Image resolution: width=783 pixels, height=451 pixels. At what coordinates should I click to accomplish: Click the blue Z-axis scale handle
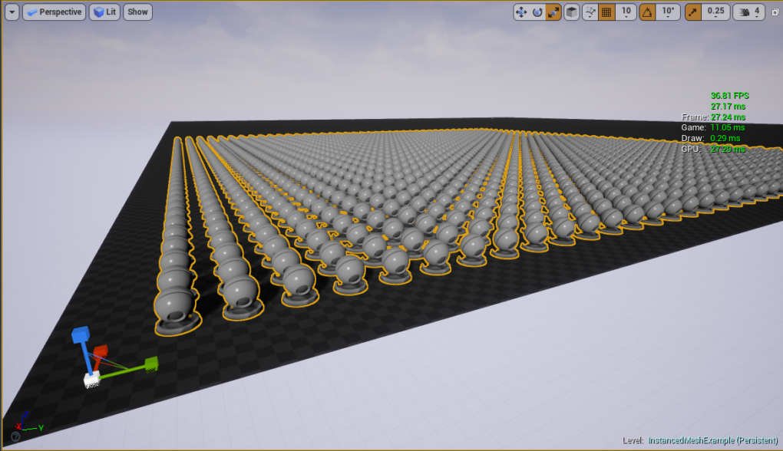pyautogui.click(x=80, y=334)
